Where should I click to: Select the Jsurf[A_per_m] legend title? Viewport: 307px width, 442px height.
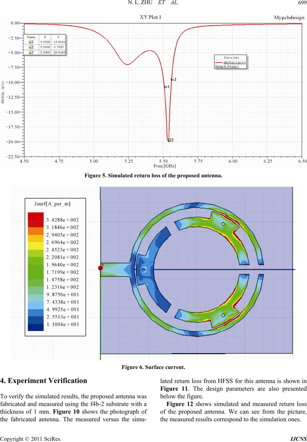[52, 204]
